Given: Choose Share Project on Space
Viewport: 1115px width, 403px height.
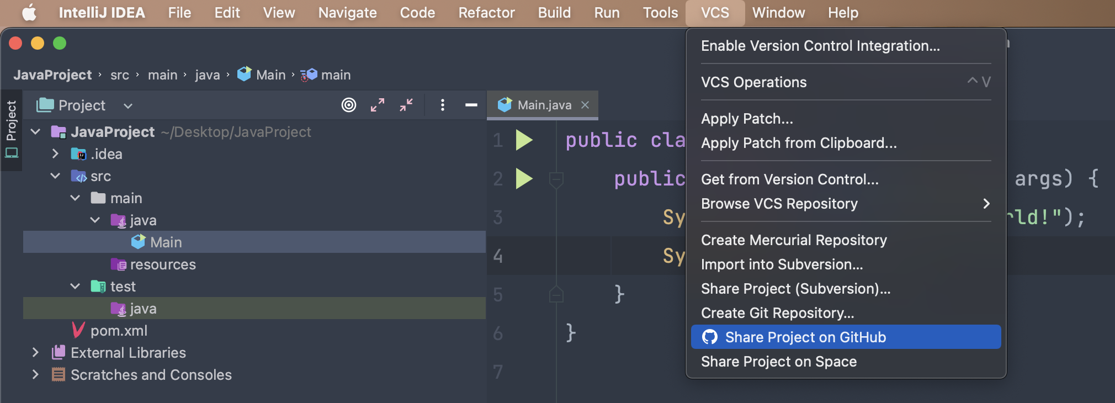Looking at the screenshot, I should click(x=846, y=362).
